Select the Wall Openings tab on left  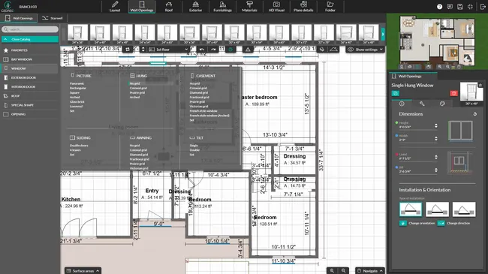(19, 18)
